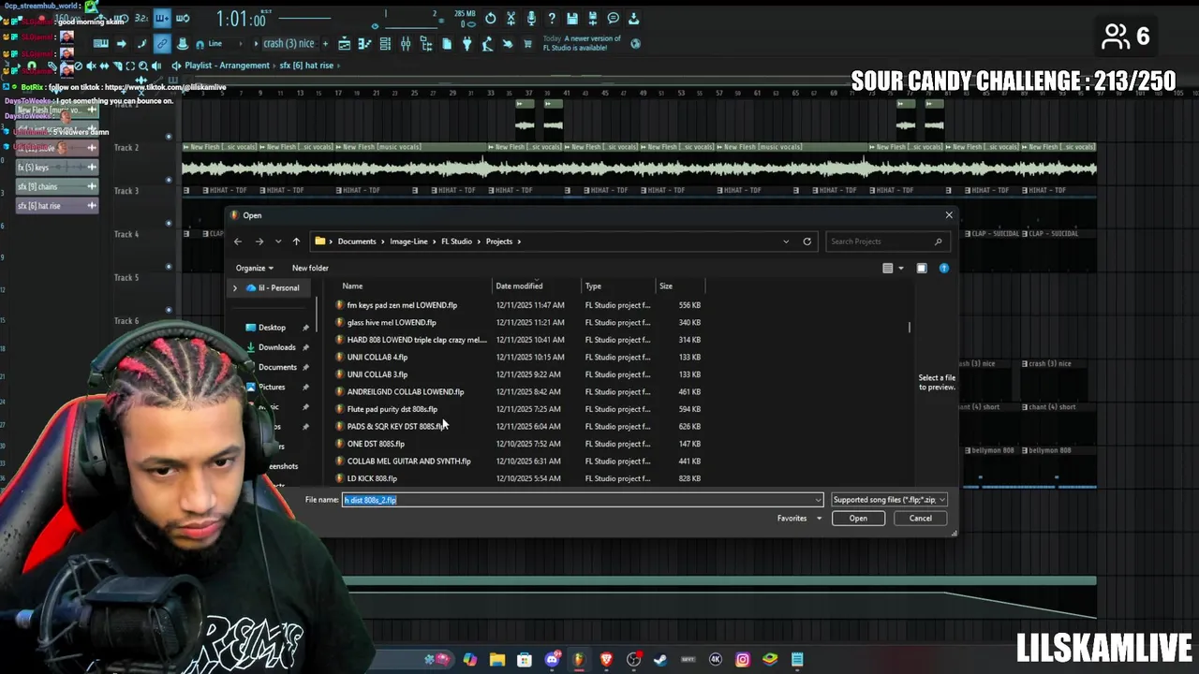Open Instagram from the taskbar
1199x674 pixels.
click(x=742, y=659)
